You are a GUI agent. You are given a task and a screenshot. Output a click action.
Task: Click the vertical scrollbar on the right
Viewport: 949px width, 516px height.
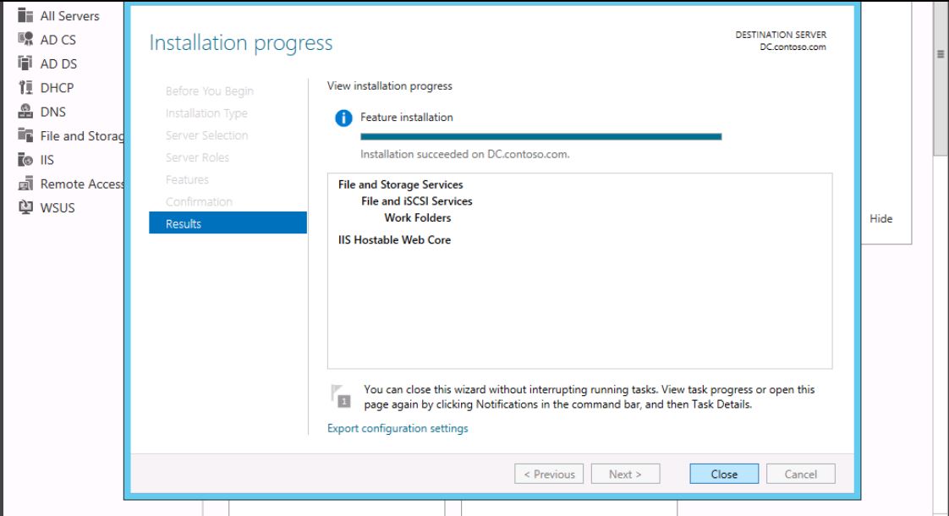[x=940, y=85]
